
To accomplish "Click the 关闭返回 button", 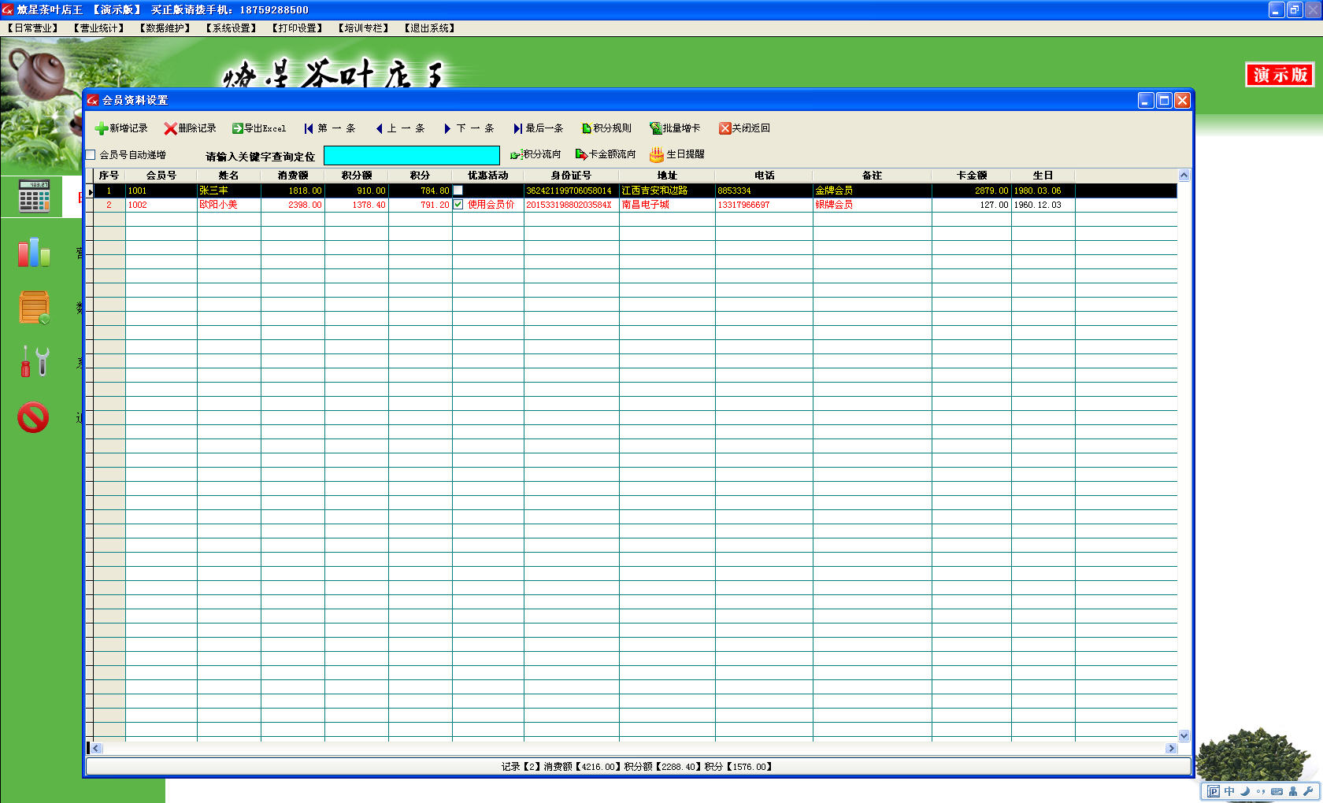I will pos(743,128).
